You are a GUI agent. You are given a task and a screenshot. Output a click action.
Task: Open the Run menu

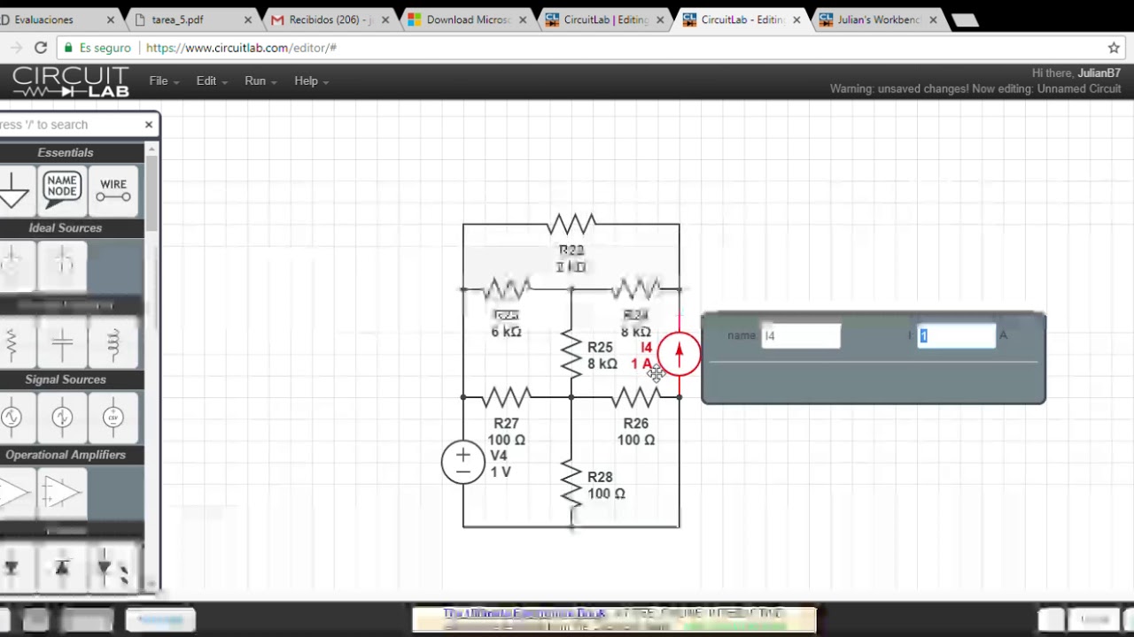(x=260, y=81)
